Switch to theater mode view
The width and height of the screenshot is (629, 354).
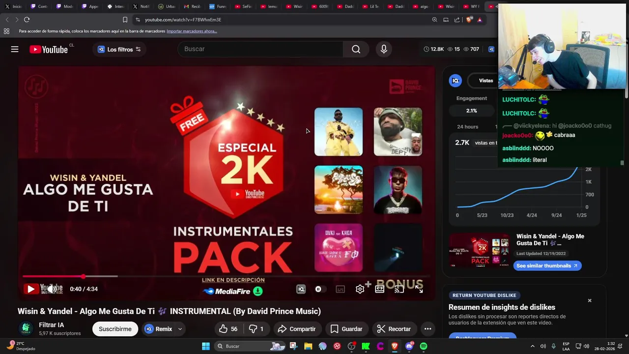point(379,289)
